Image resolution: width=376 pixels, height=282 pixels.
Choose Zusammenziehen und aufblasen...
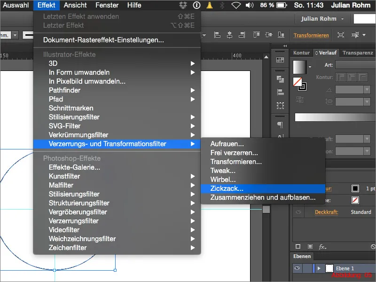263,197
